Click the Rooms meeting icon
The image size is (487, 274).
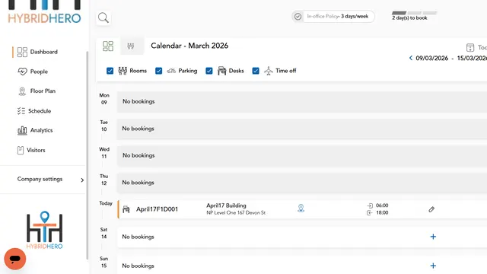click(123, 71)
